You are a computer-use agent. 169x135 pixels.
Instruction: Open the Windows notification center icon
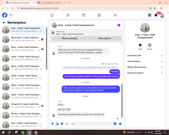click(x=165, y=132)
